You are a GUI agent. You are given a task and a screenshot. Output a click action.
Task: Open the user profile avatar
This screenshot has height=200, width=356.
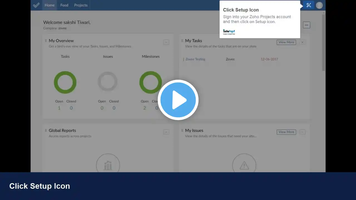(x=319, y=5)
